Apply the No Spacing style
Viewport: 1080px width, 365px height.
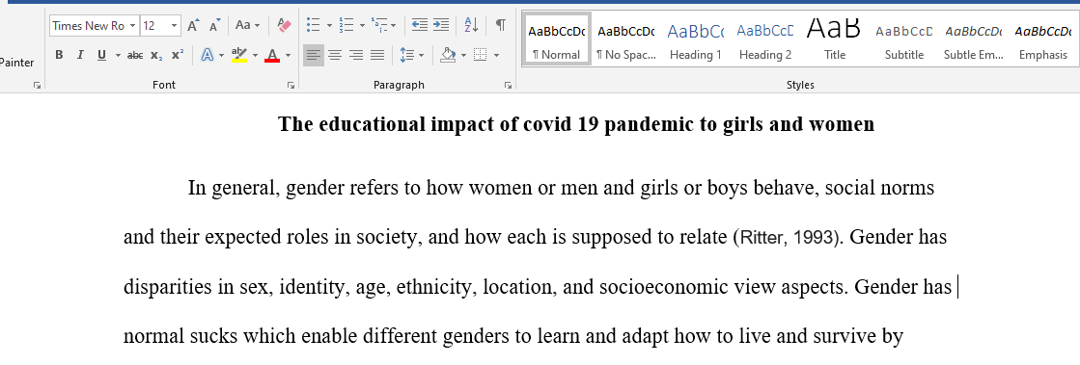626,39
